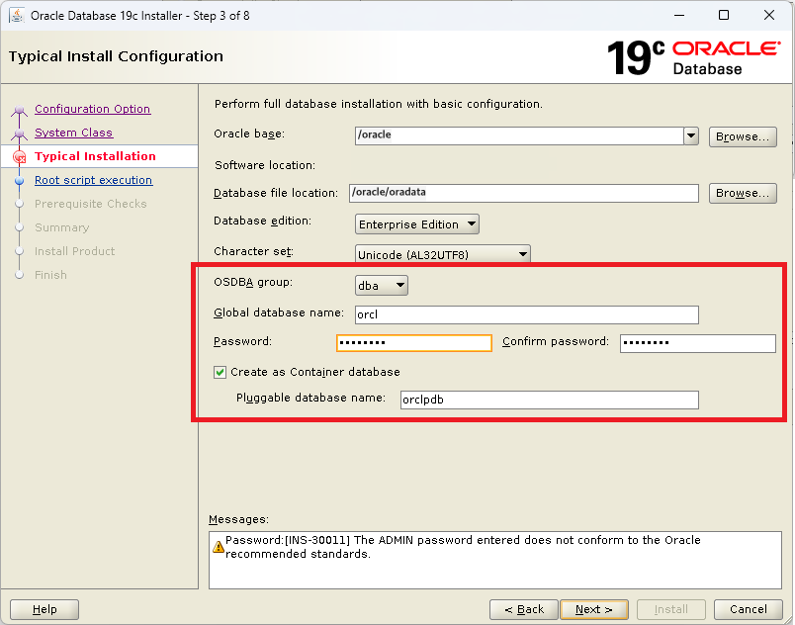Focus the Confirm password field
The height and width of the screenshot is (625, 795).
click(698, 343)
